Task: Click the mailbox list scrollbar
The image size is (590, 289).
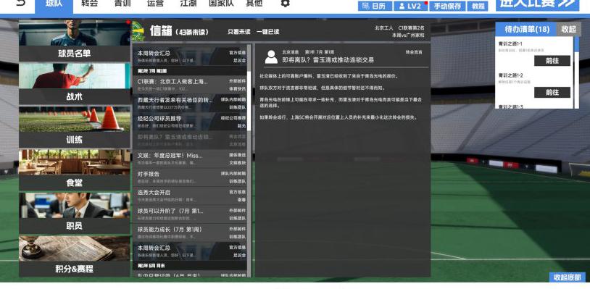Action: pos(249,101)
